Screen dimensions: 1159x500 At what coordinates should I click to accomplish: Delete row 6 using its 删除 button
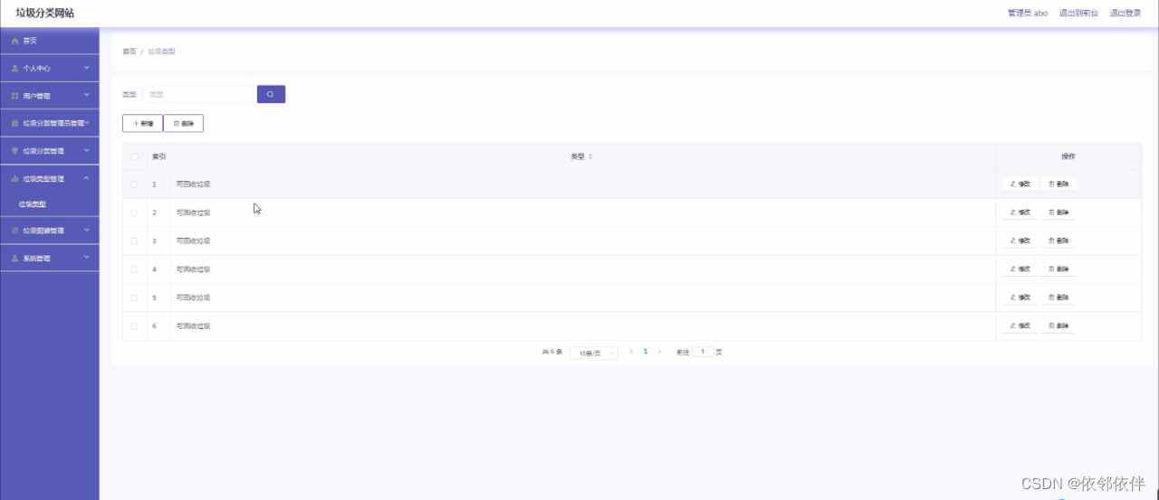(x=1058, y=325)
